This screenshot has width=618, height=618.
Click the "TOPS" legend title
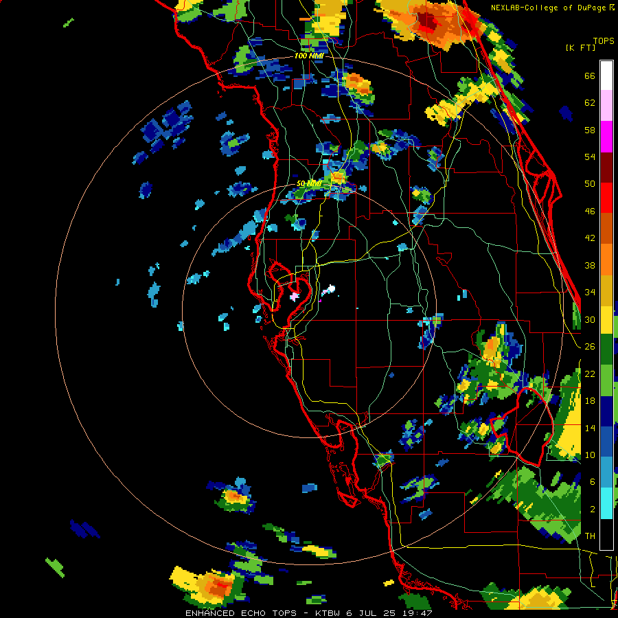pyautogui.click(x=604, y=41)
